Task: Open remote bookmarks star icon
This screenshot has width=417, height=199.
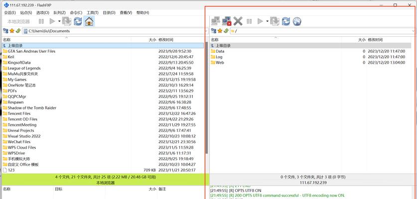Action: click(x=220, y=31)
